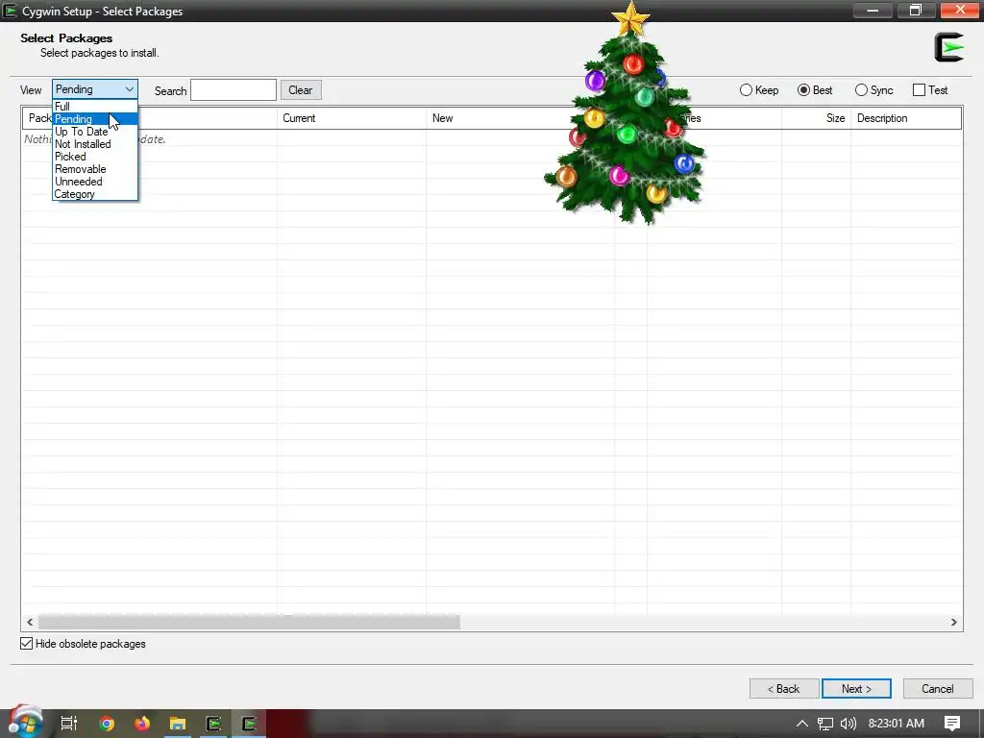The height and width of the screenshot is (738, 984).
Task: Proceed with the Next button
Action: pyautogui.click(x=856, y=688)
